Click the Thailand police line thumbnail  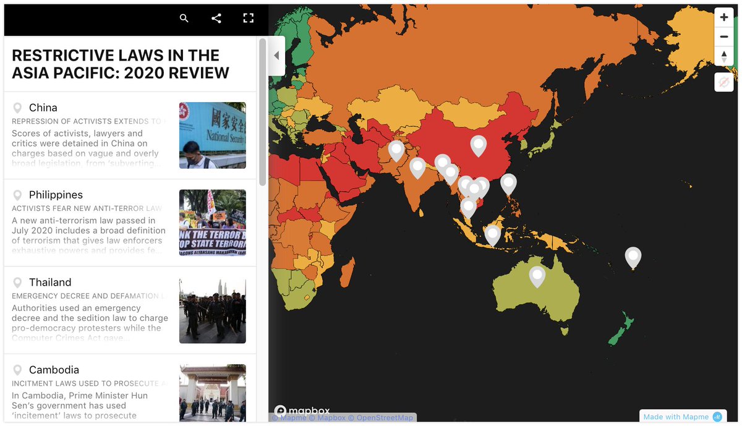click(x=213, y=310)
